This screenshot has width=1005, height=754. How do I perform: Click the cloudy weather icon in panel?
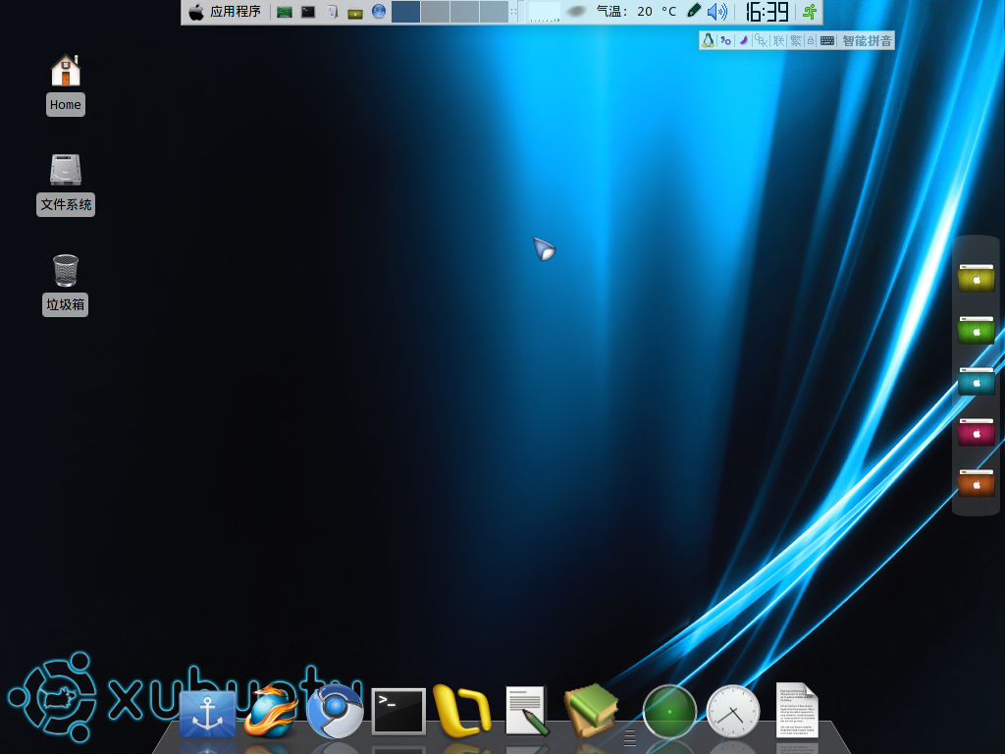coord(576,11)
